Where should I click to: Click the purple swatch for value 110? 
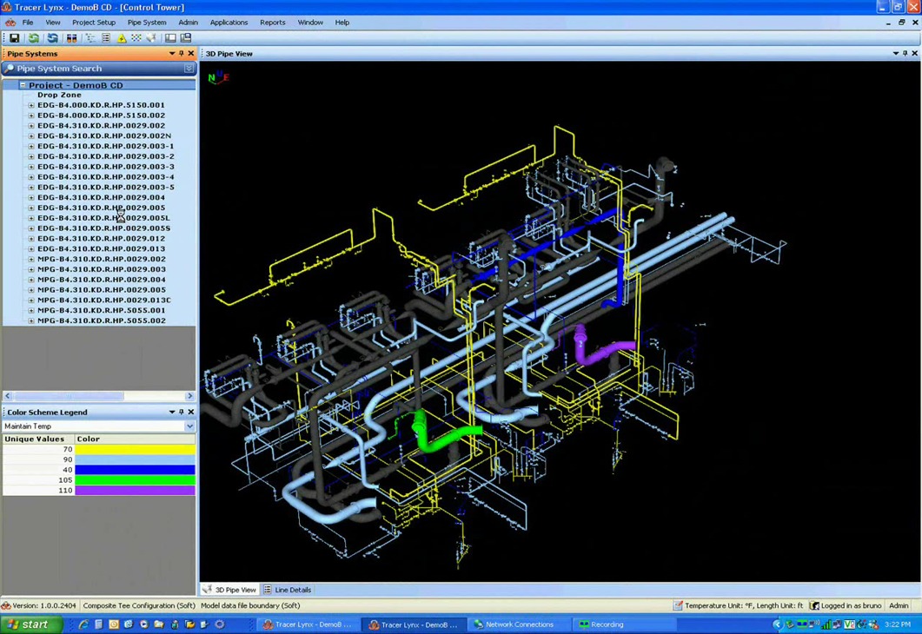[136, 490]
